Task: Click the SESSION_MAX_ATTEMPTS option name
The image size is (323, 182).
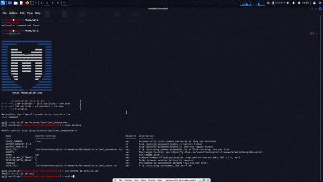Action: (19, 157)
